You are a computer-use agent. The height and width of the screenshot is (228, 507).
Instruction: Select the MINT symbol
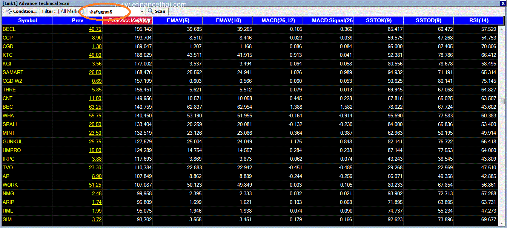pyautogui.click(x=9, y=133)
